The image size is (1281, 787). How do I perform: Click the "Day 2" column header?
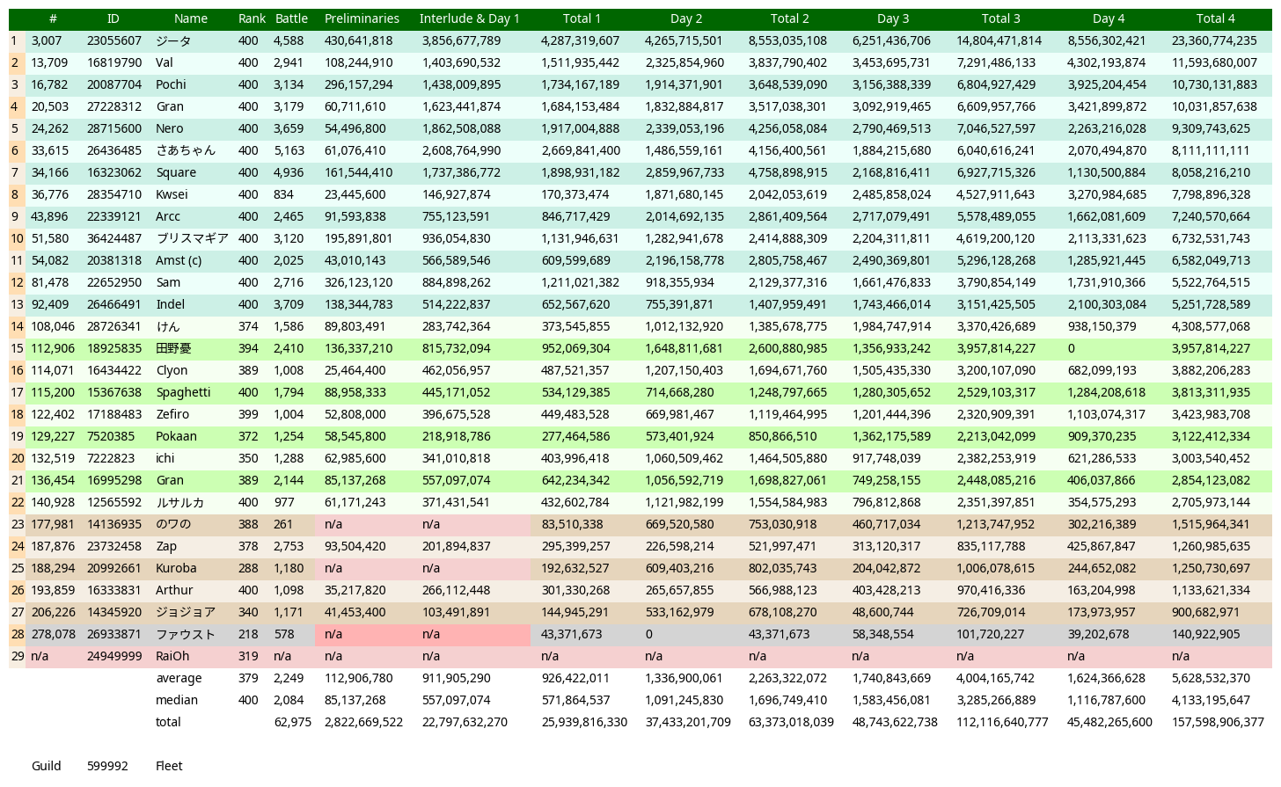(686, 18)
